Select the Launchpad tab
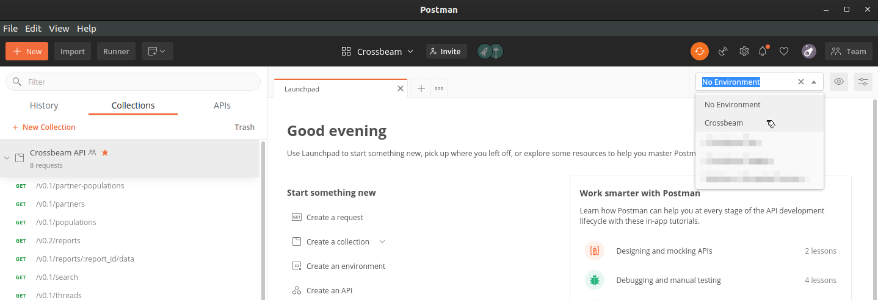The height and width of the screenshot is (300, 878). [341, 88]
